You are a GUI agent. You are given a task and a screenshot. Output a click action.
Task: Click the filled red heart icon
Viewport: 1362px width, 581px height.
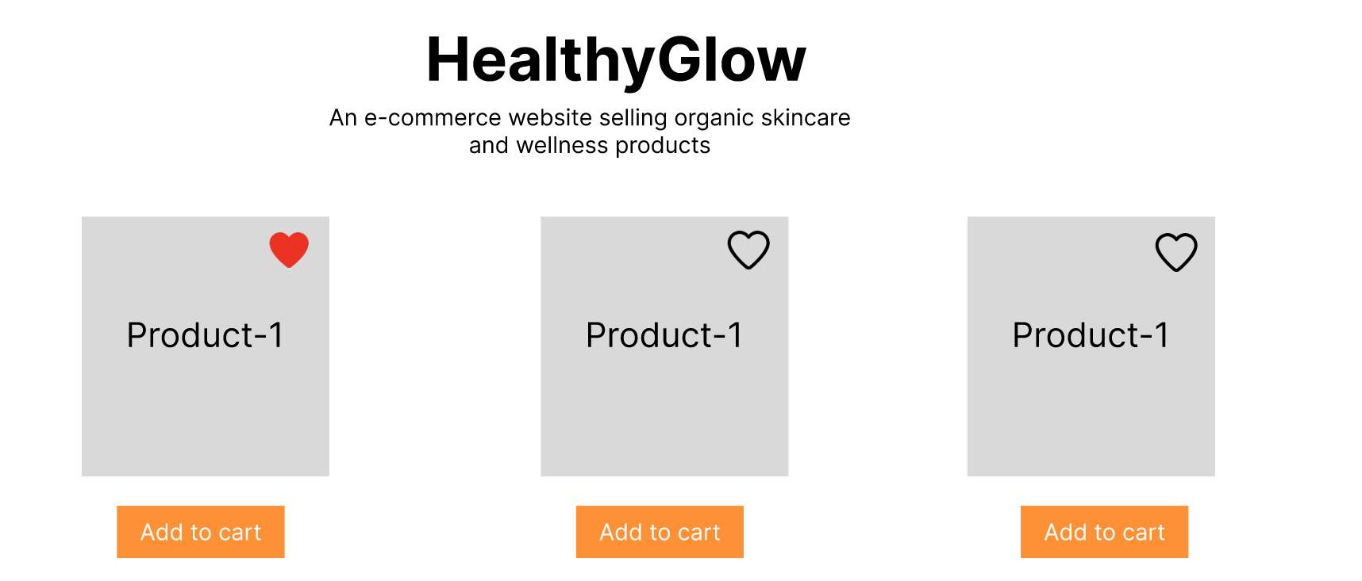289,250
